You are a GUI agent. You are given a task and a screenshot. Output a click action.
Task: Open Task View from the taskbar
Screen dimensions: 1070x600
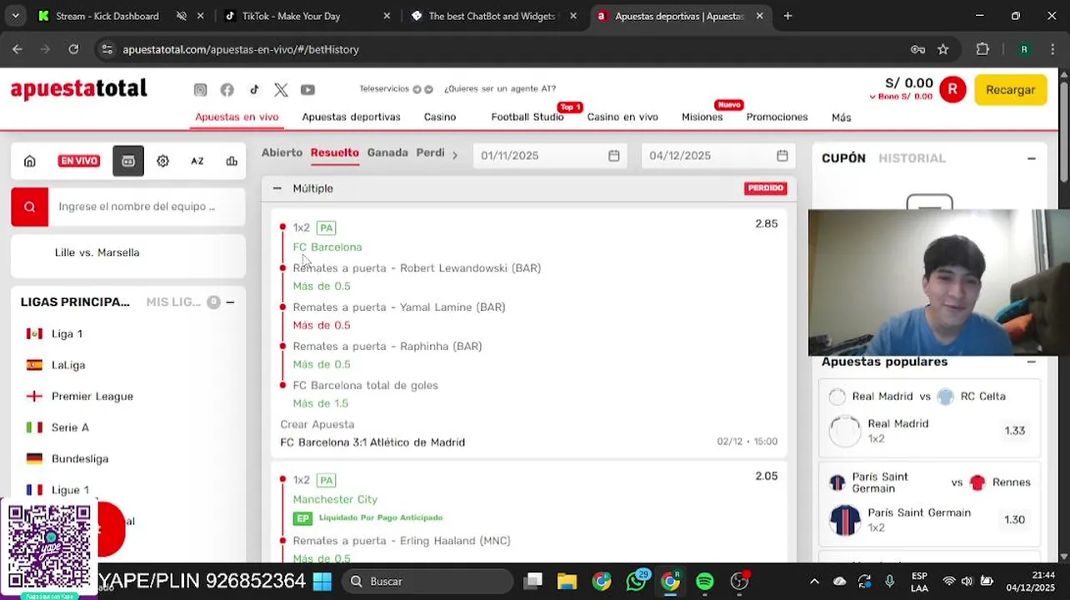(533, 581)
